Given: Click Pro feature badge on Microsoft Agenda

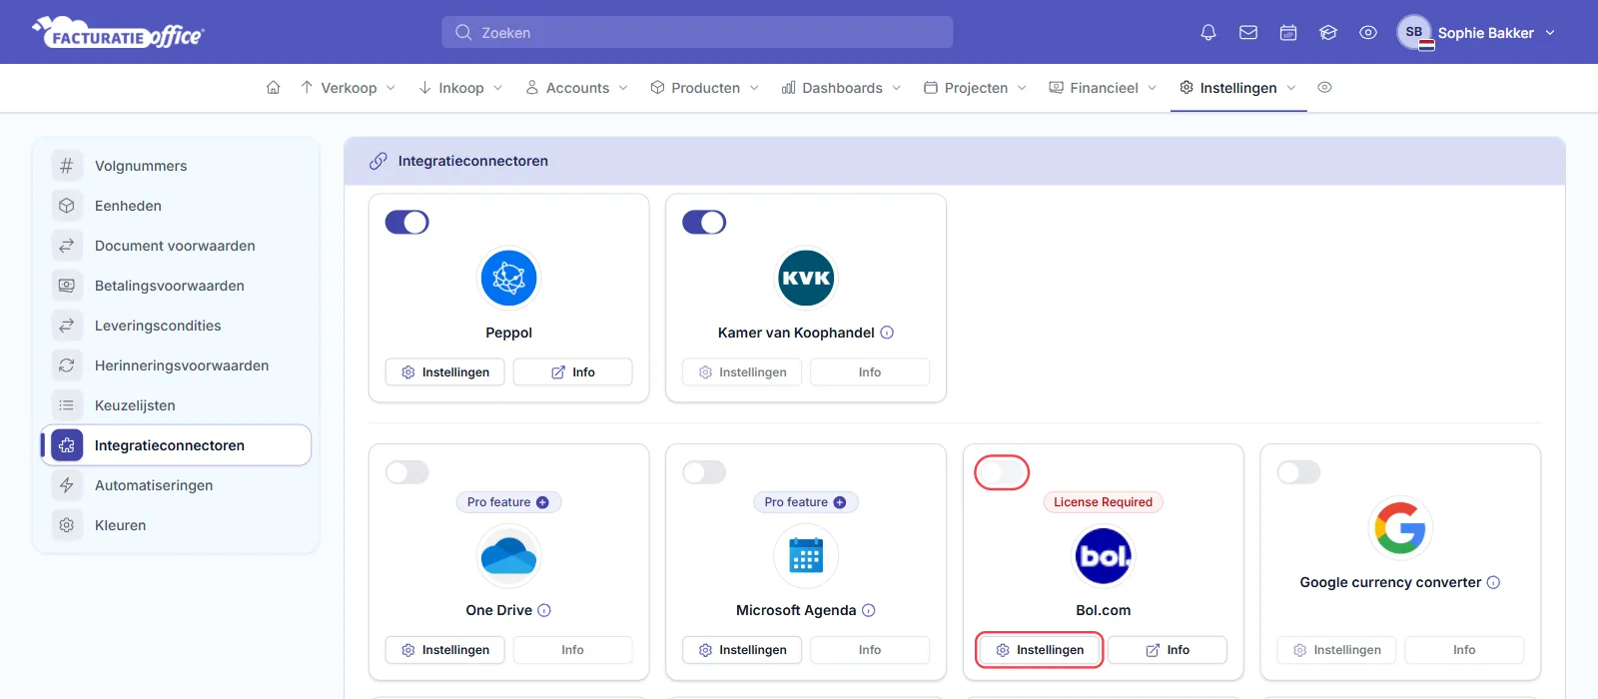Looking at the screenshot, I should (806, 502).
